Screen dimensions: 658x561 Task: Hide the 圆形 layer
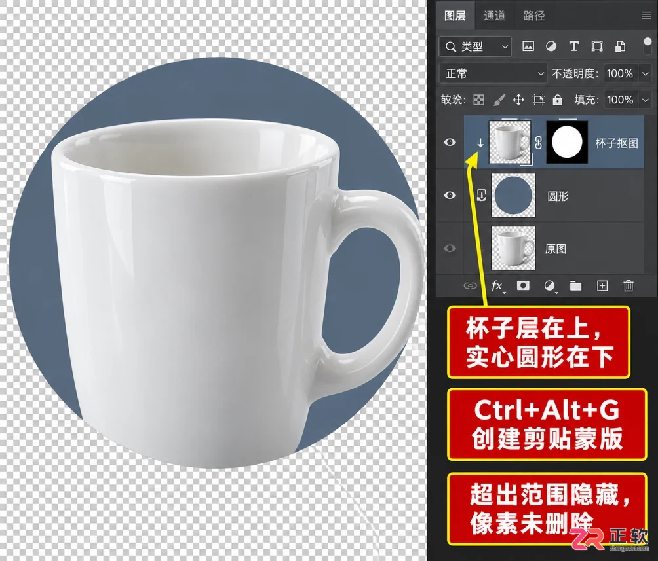tap(450, 195)
